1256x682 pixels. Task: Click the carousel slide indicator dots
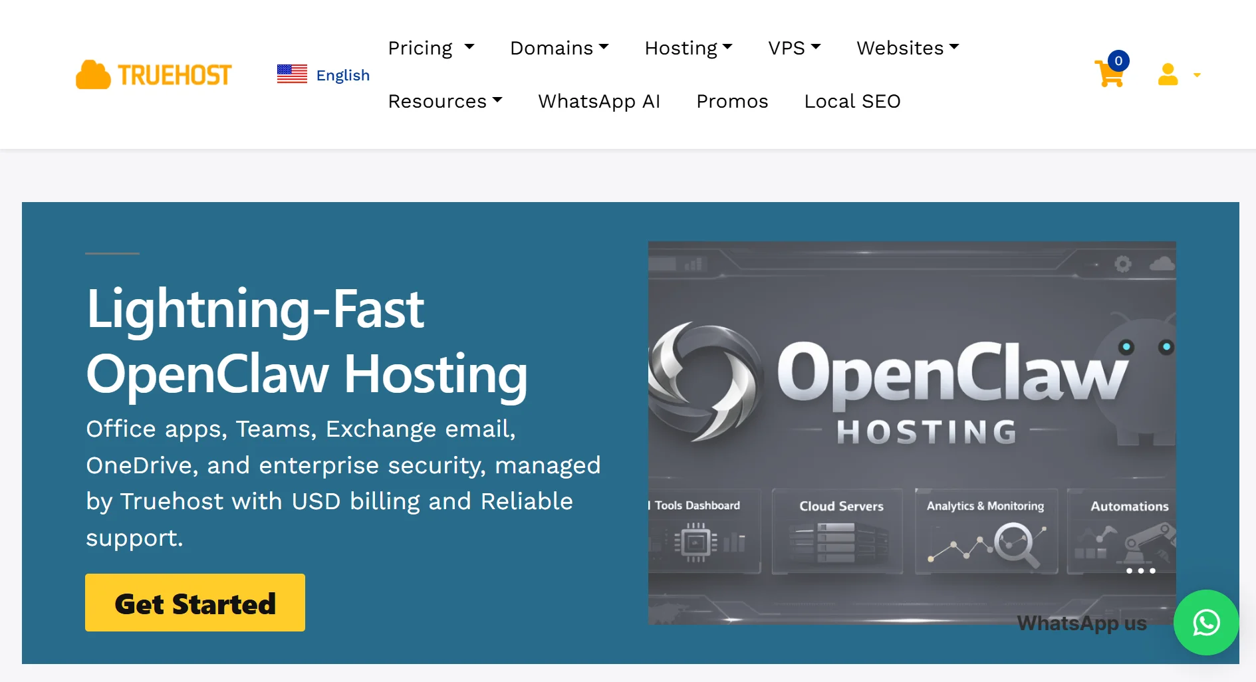[1140, 571]
